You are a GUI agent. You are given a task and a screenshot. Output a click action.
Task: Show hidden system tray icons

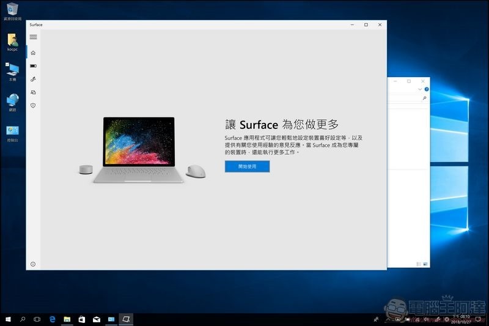click(x=388, y=319)
